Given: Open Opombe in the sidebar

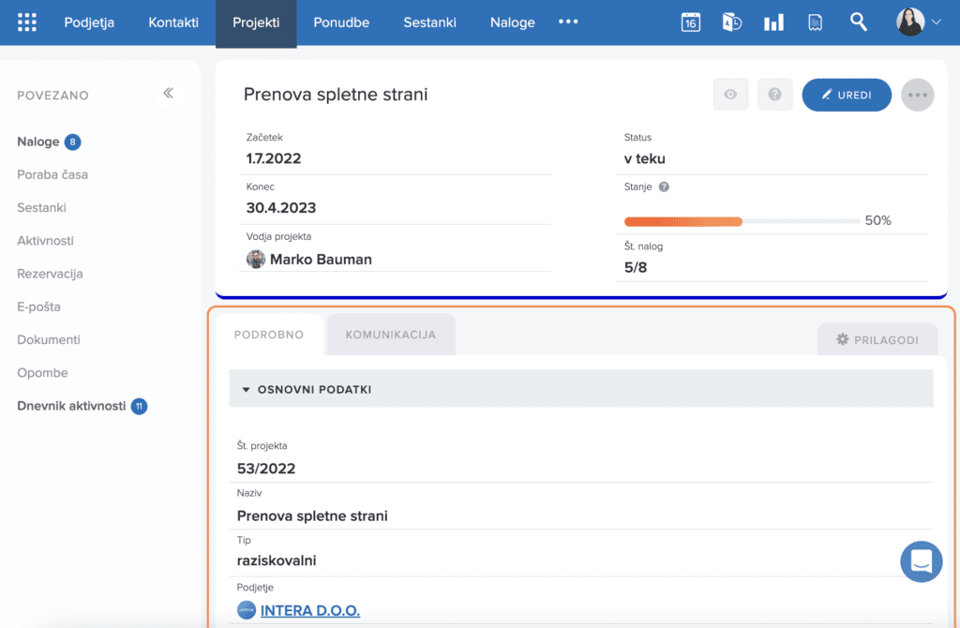Looking at the screenshot, I should 42,373.
